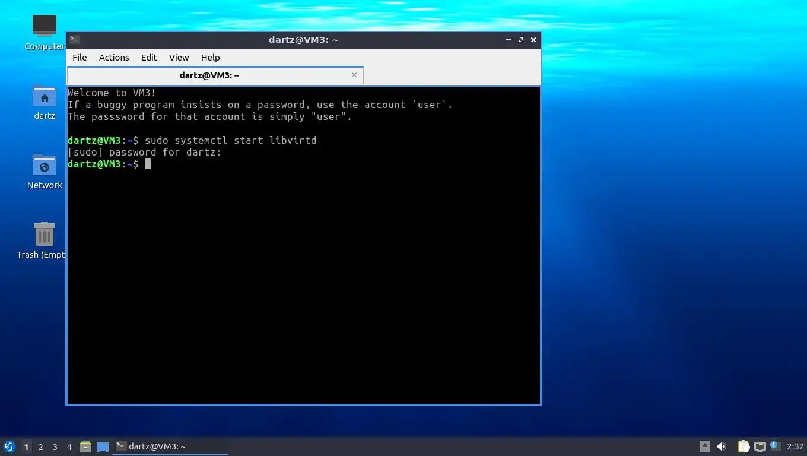Open the update notifier tray icon
Viewport: 807px width, 456px height.
775,446
